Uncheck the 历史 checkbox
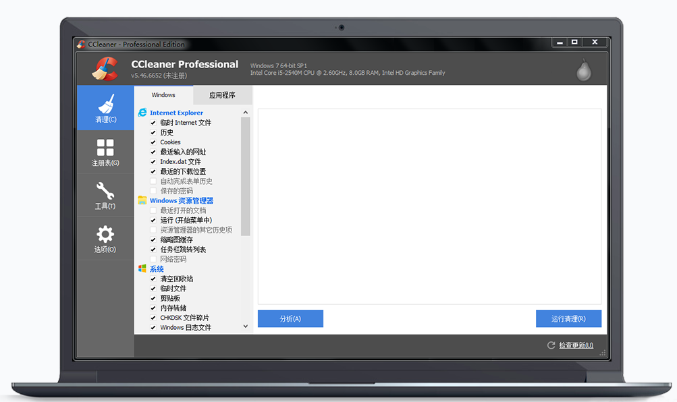The image size is (677, 402). coord(153,132)
